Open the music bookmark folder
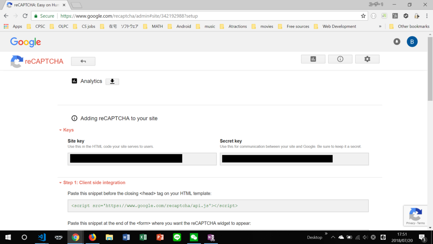Screen dimensions: 433x244 coord(206,26)
